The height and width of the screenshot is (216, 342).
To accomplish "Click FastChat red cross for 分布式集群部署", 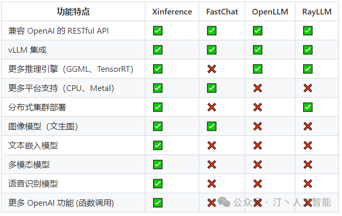I will 211,107.
